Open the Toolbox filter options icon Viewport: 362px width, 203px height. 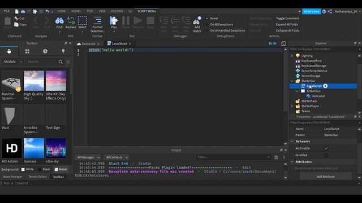point(68,61)
